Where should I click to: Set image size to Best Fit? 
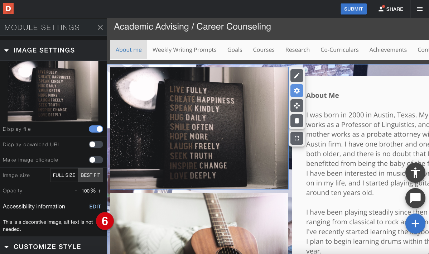[90, 175]
